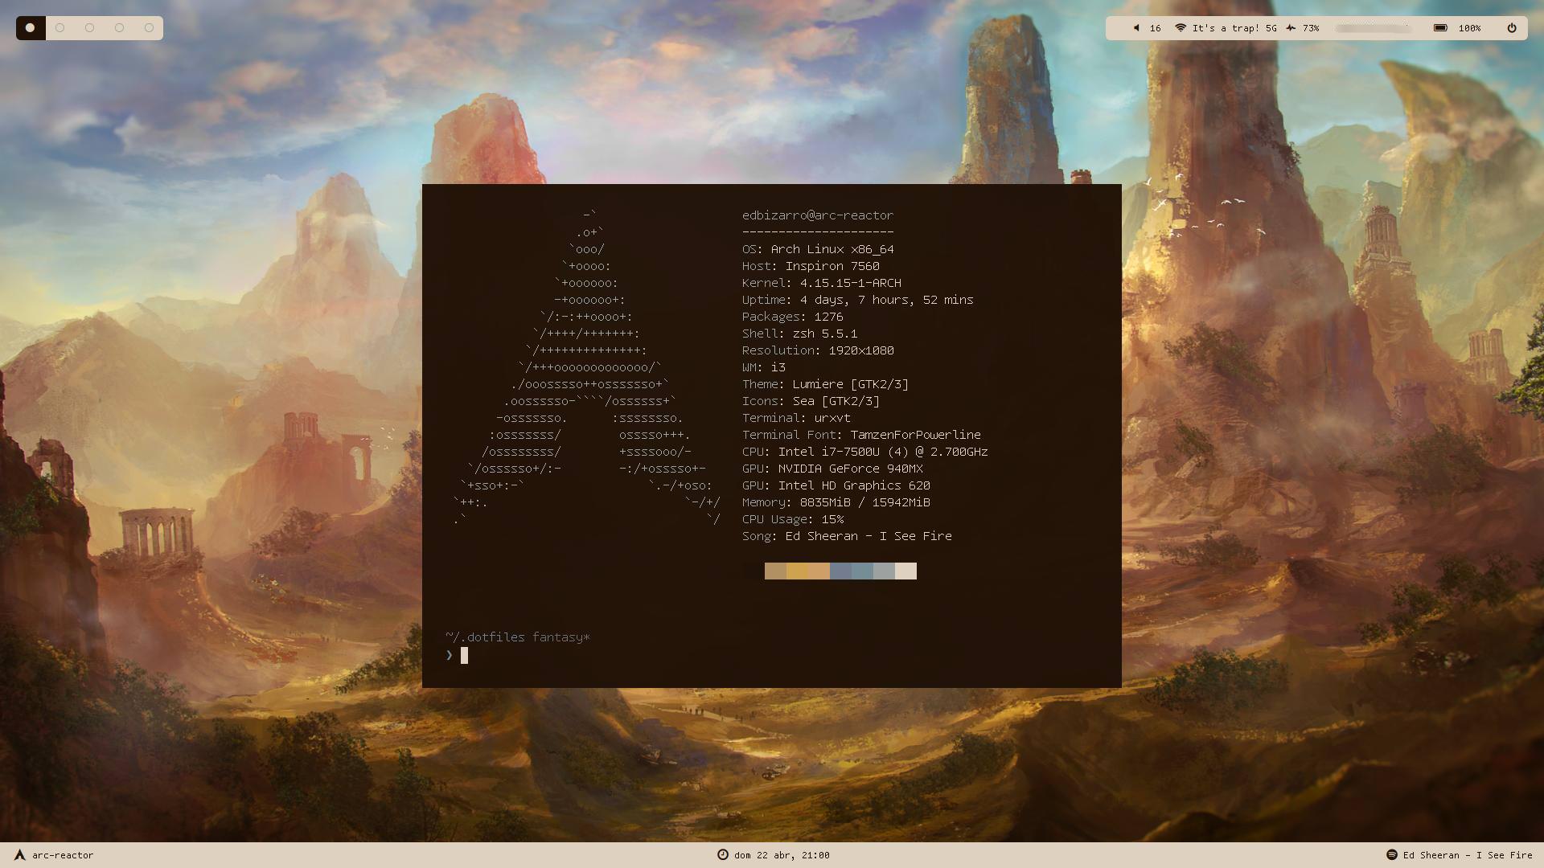Click the arc-reactor hostname label
The height and width of the screenshot is (868, 1544).
(63, 855)
